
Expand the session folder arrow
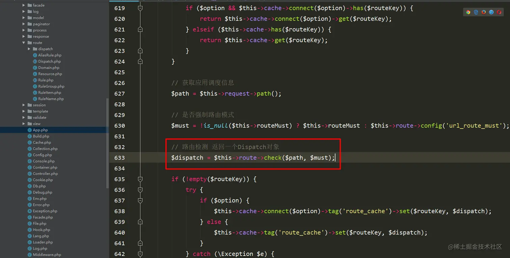tap(24, 105)
